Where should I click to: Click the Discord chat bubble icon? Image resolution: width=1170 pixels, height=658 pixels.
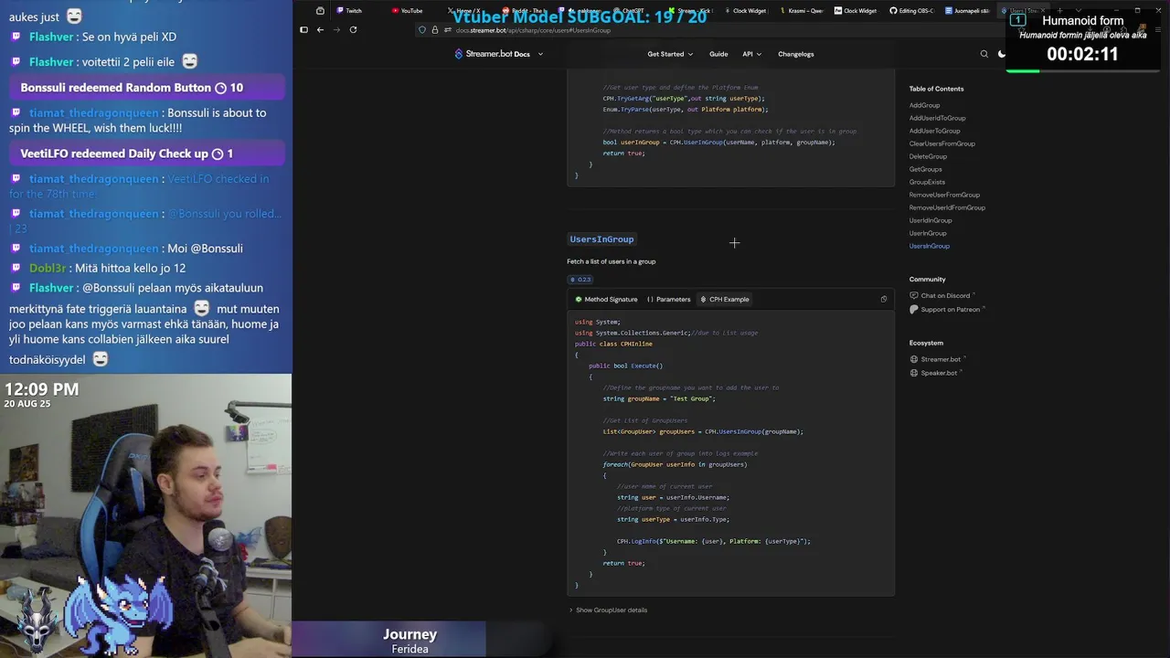click(x=914, y=296)
